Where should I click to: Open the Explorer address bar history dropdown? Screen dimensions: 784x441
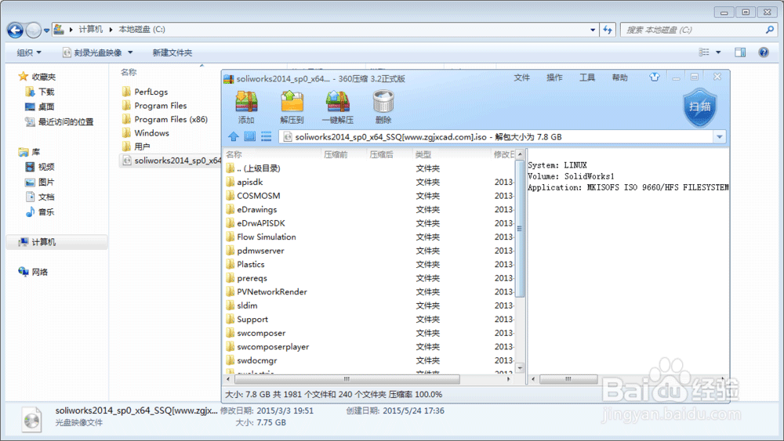tap(593, 30)
